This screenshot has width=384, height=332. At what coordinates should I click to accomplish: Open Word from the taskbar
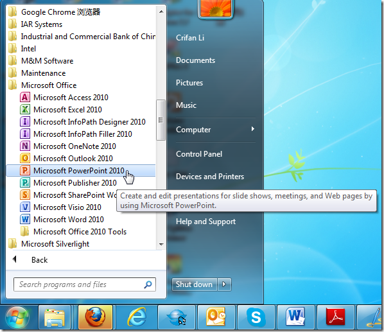pyautogui.click(x=295, y=317)
